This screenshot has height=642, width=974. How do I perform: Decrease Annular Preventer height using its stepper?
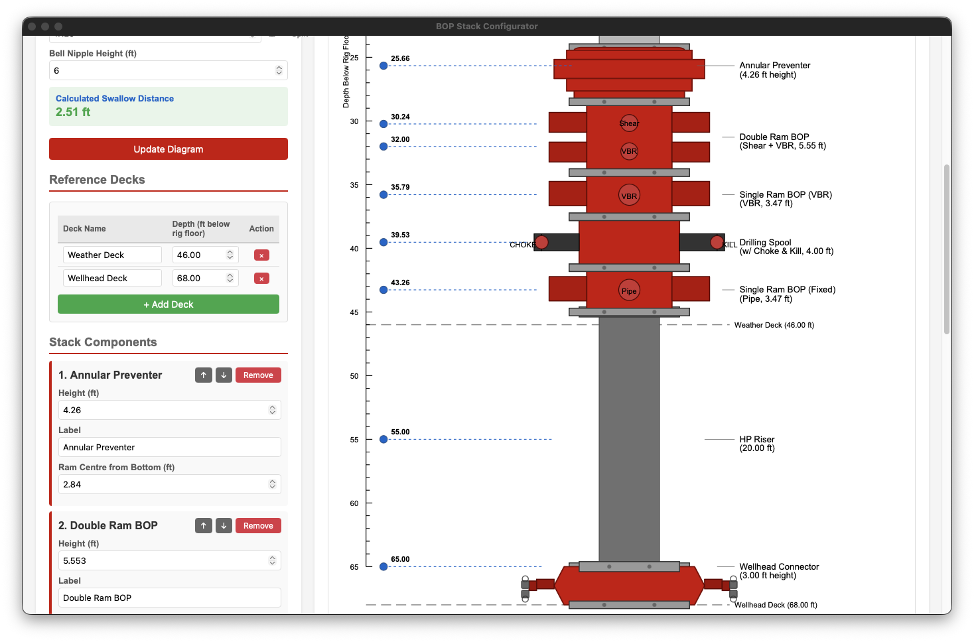point(273,413)
